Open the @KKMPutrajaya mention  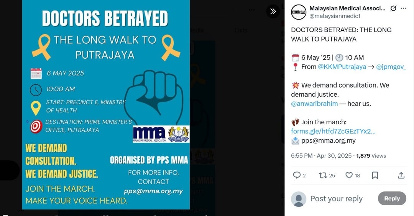click(342, 67)
